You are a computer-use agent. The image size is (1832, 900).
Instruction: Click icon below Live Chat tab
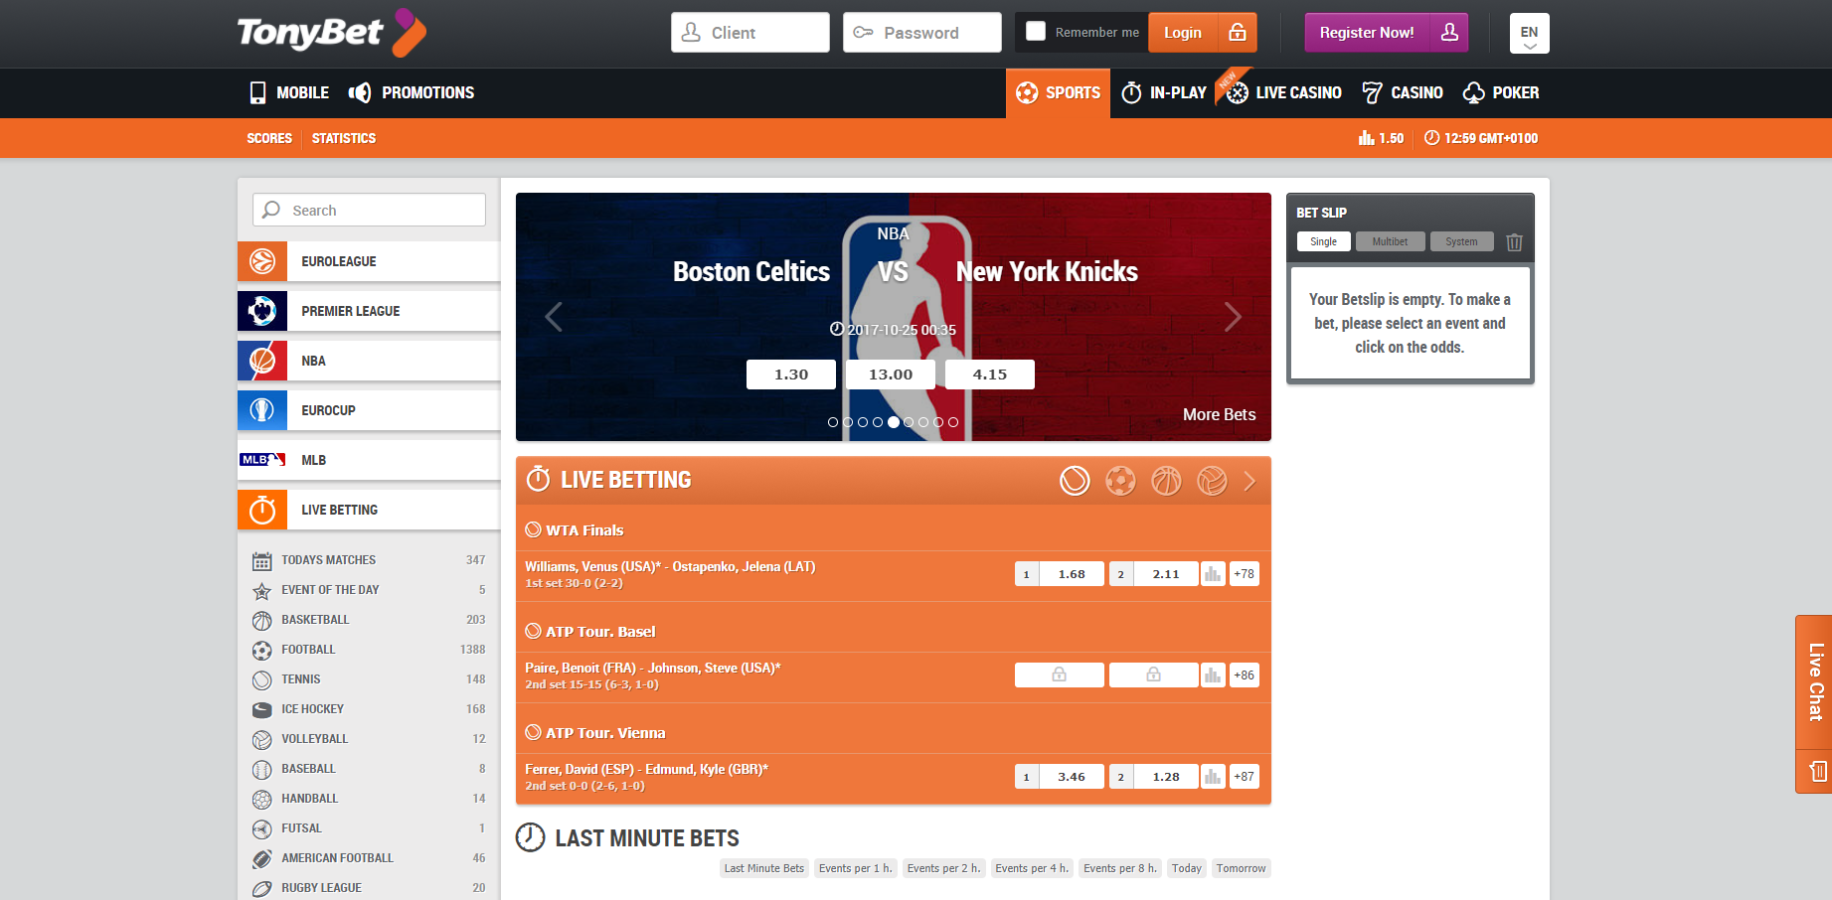pos(1817,771)
